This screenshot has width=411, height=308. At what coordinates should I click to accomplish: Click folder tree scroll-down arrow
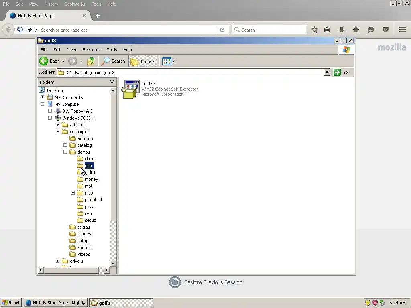(113, 264)
